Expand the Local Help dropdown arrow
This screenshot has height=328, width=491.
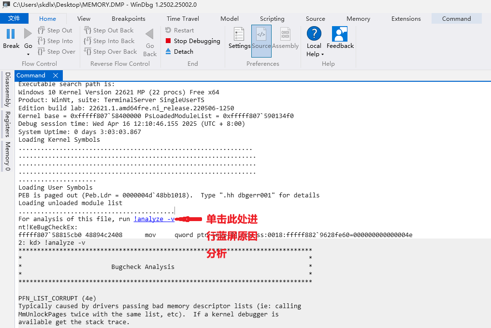tap(322, 55)
